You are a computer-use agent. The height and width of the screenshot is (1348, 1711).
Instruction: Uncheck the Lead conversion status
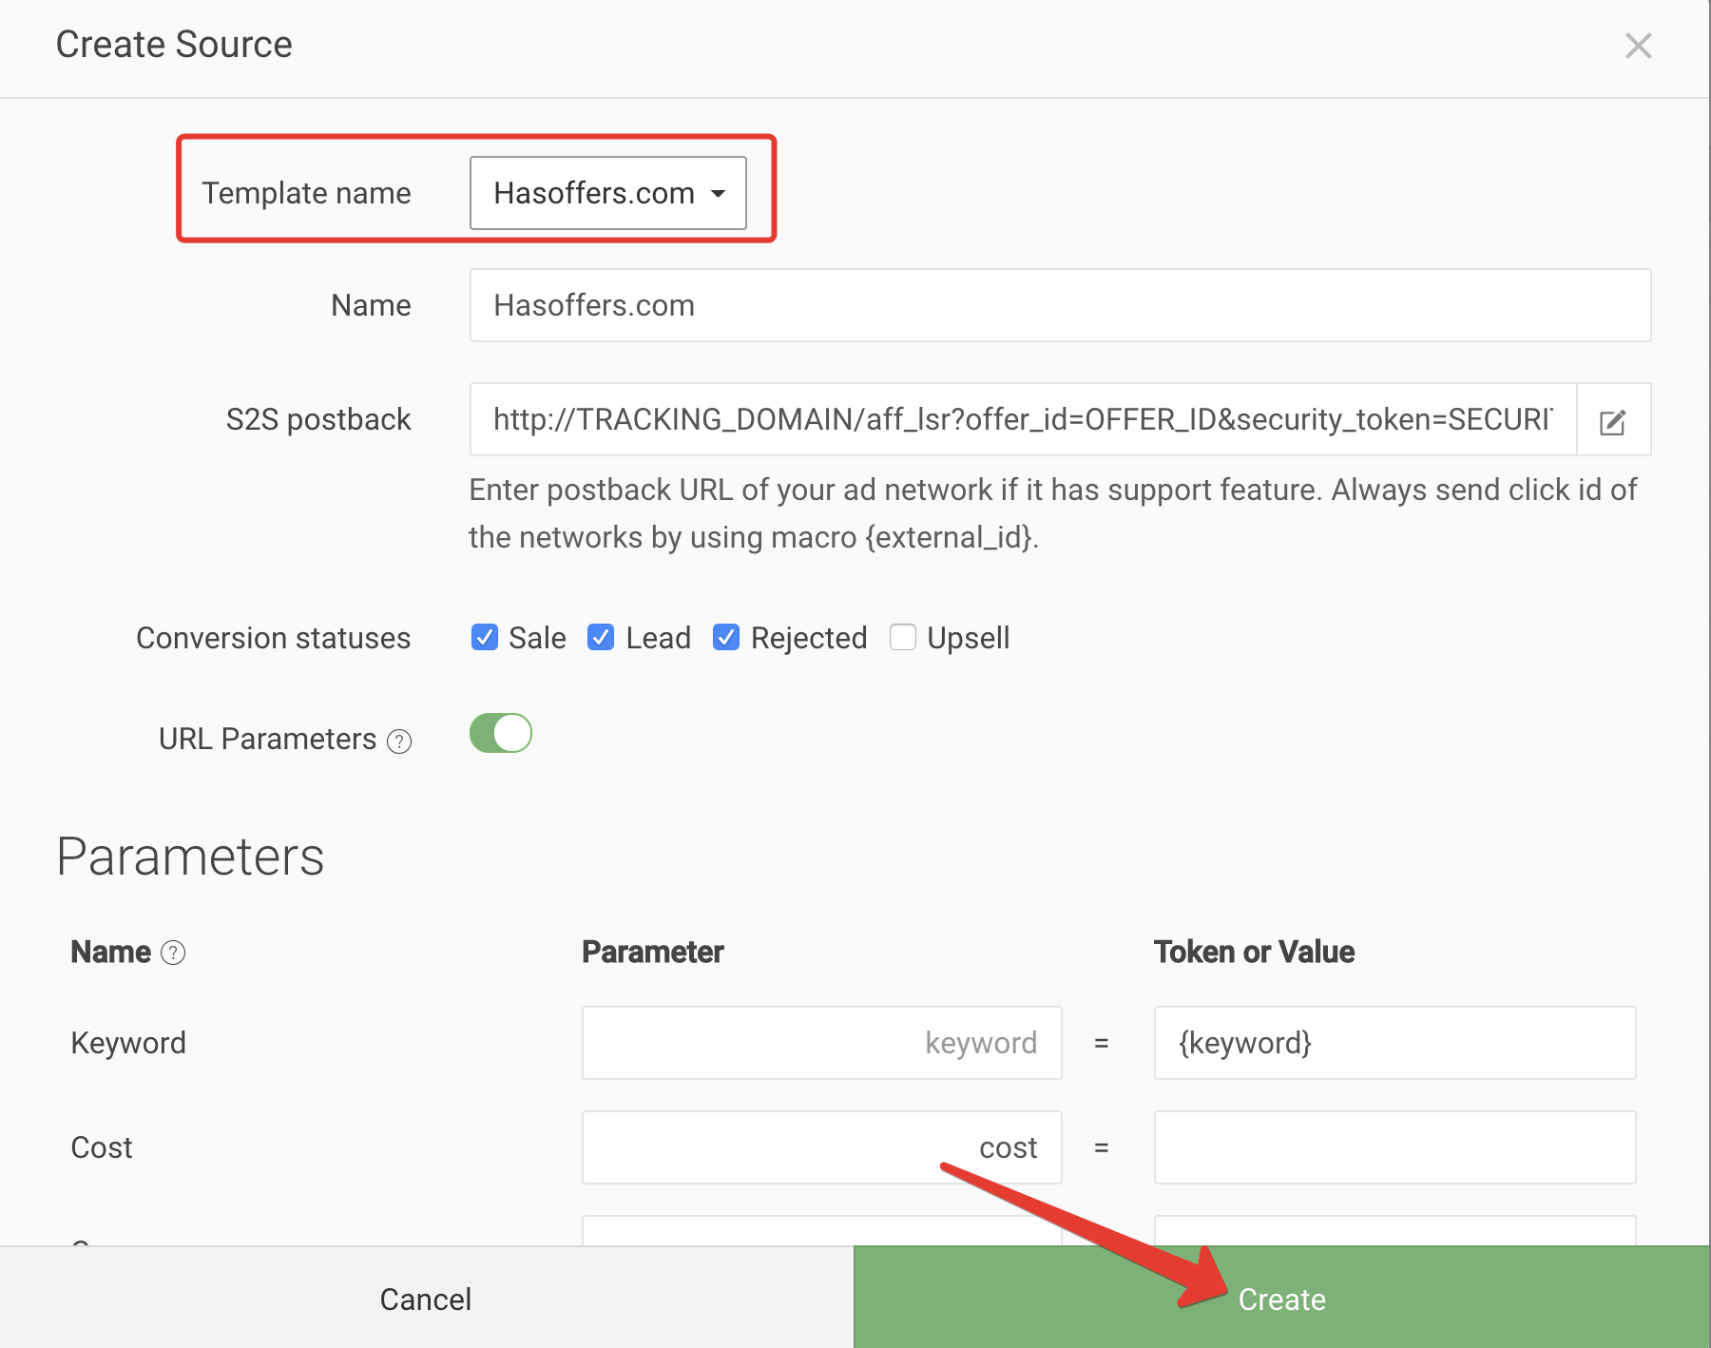601,637
